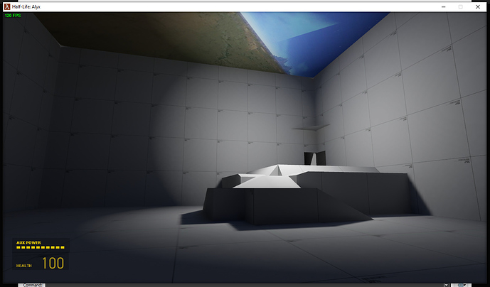
Task: Click the Half-Life lambda icon in title bar
Action: coord(6,6)
